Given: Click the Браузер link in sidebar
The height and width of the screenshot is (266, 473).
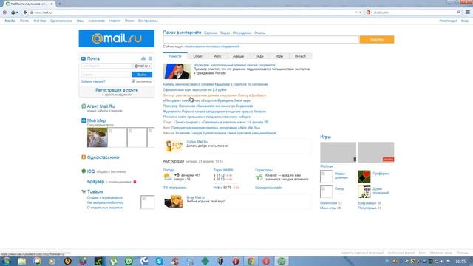Looking at the screenshot, I should (95, 182).
